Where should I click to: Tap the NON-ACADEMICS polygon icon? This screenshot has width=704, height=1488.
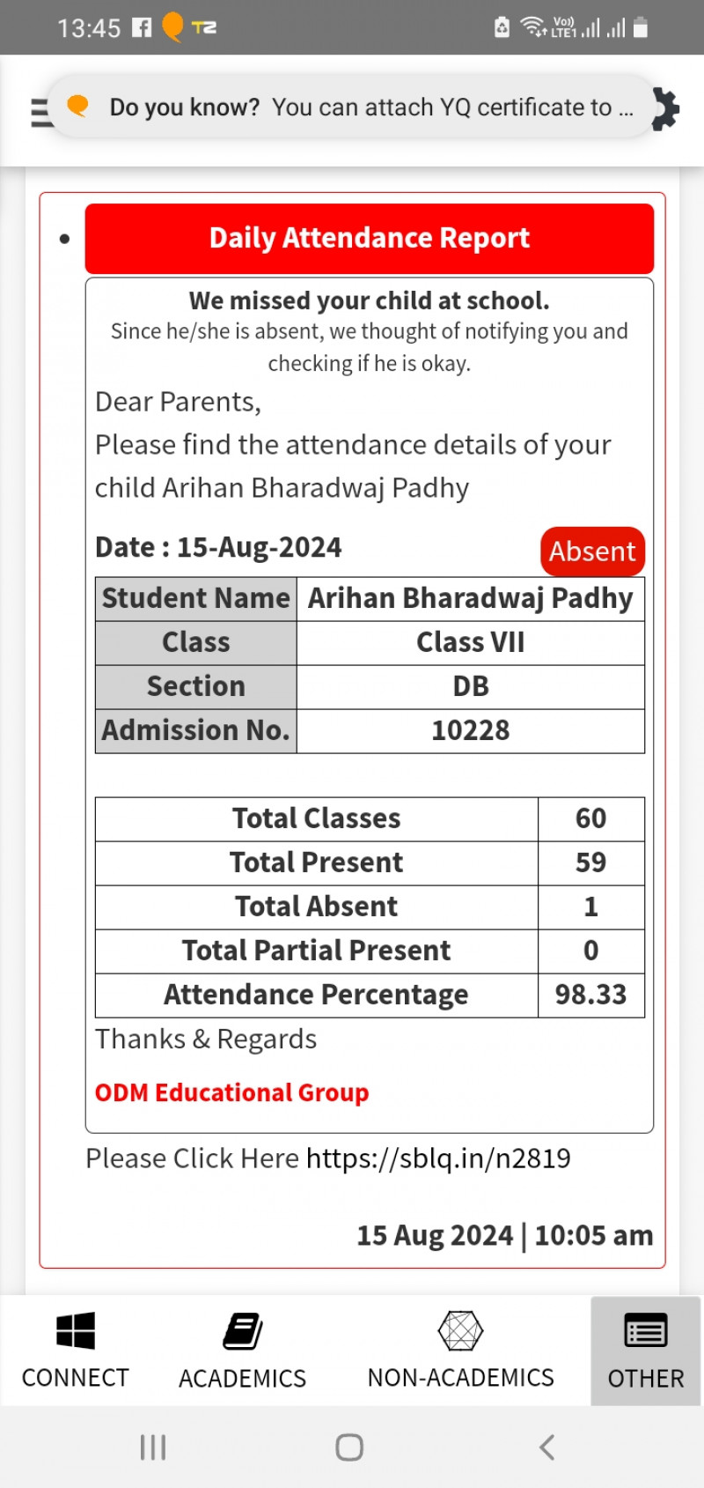(x=460, y=1330)
